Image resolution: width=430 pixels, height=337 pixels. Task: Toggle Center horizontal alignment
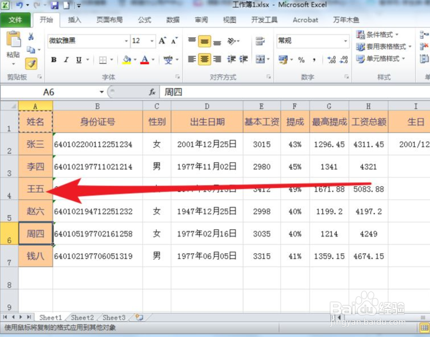204,59
